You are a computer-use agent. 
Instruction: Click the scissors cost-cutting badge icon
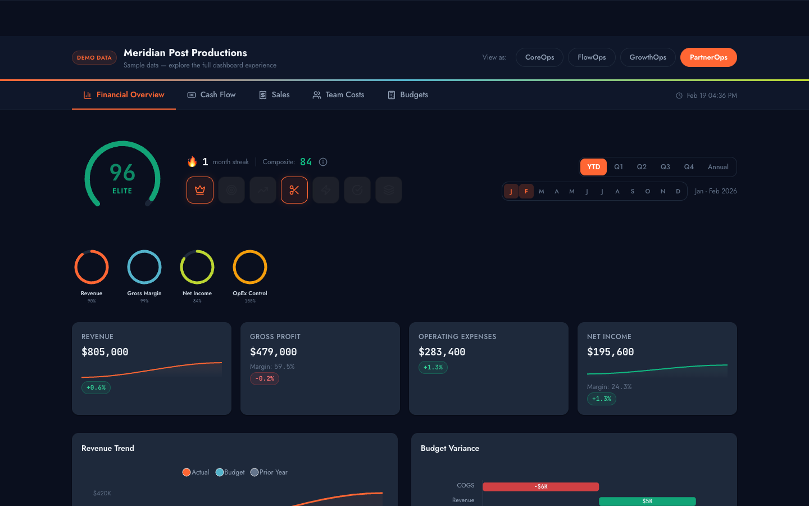(x=294, y=190)
